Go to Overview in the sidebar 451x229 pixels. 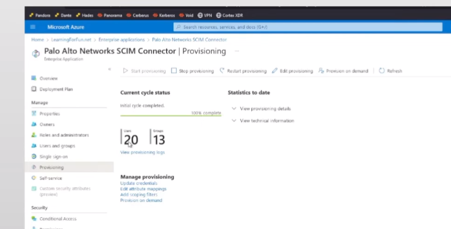(48, 78)
